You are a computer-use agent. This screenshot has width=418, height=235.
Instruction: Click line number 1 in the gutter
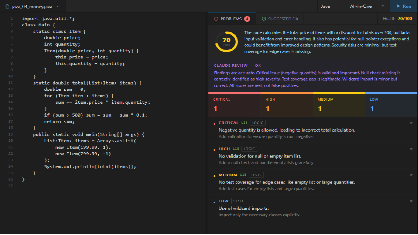(x=12, y=19)
